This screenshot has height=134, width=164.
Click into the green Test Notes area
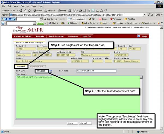78,97
